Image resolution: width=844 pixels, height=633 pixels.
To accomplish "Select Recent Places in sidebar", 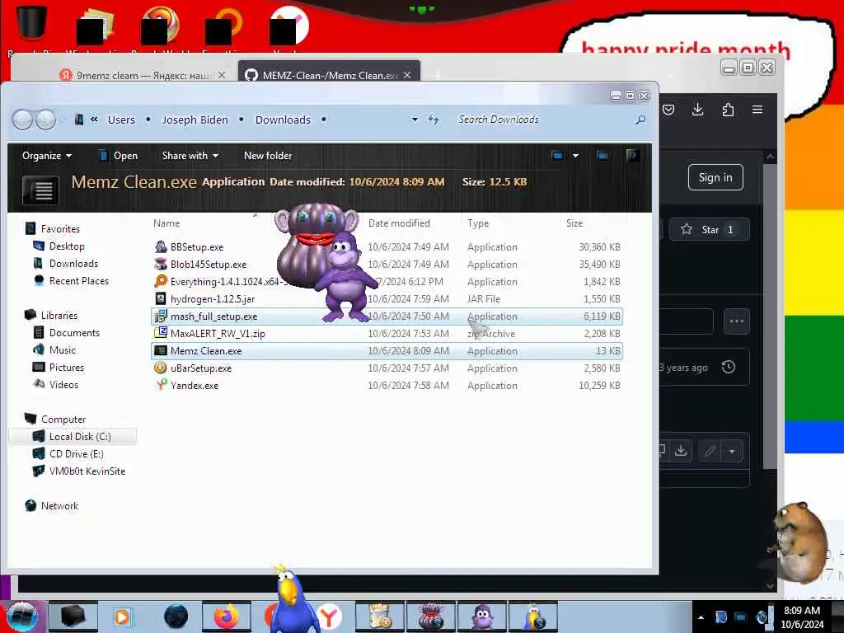I will (x=78, y=280).
